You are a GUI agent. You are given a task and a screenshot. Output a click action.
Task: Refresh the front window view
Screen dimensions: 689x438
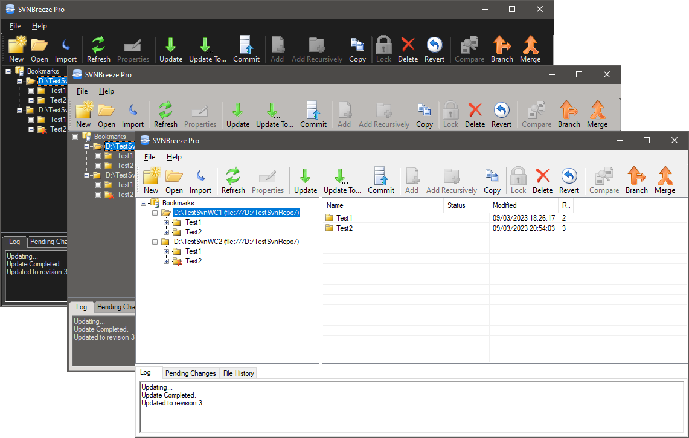click(233, 181)
